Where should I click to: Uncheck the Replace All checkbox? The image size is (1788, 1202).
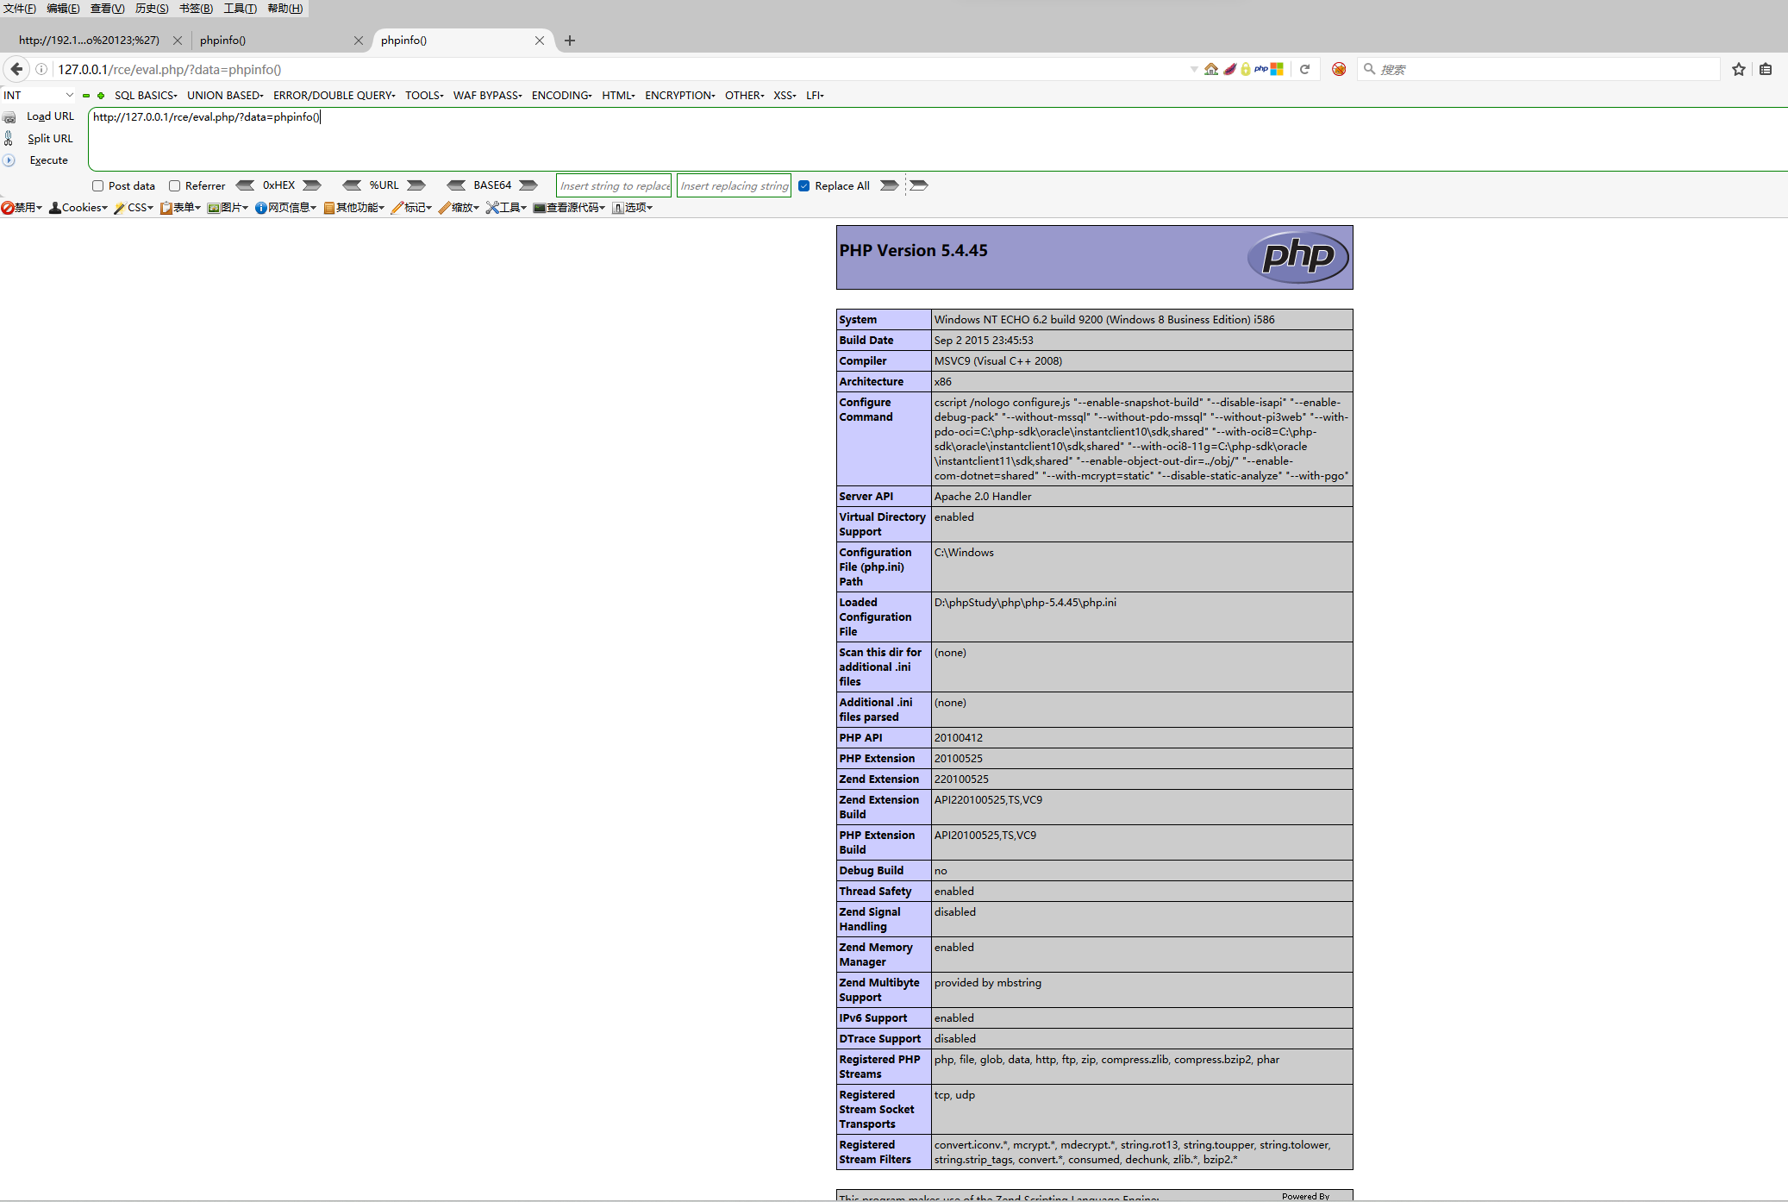[804, 186]
